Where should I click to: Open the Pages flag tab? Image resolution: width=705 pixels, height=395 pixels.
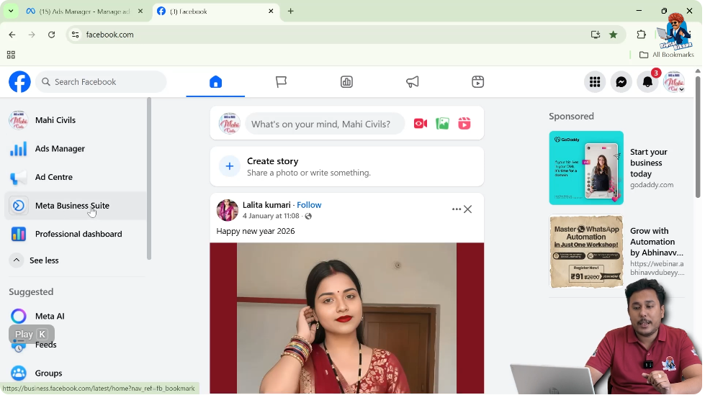tap(282, 82)
